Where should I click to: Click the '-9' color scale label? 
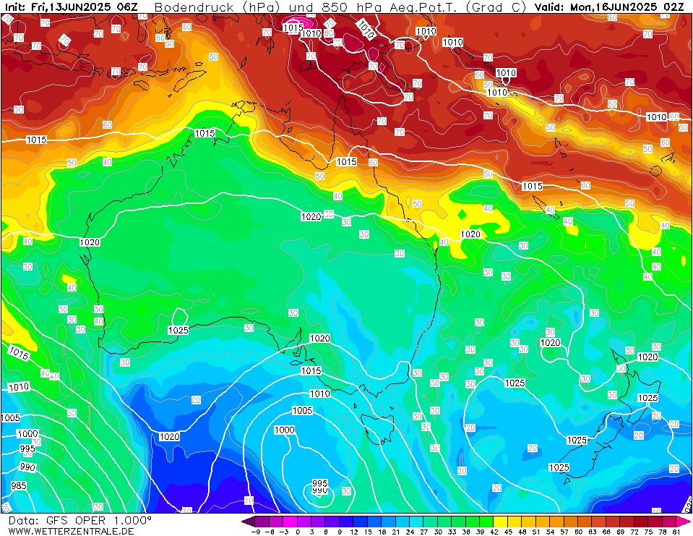[x=255, y=532]
